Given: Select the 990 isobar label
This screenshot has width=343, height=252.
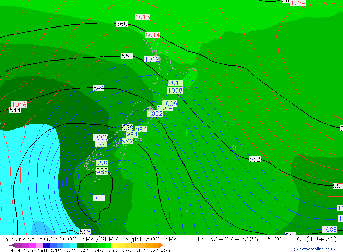Looking at the screenshot, I should [102, 163].
